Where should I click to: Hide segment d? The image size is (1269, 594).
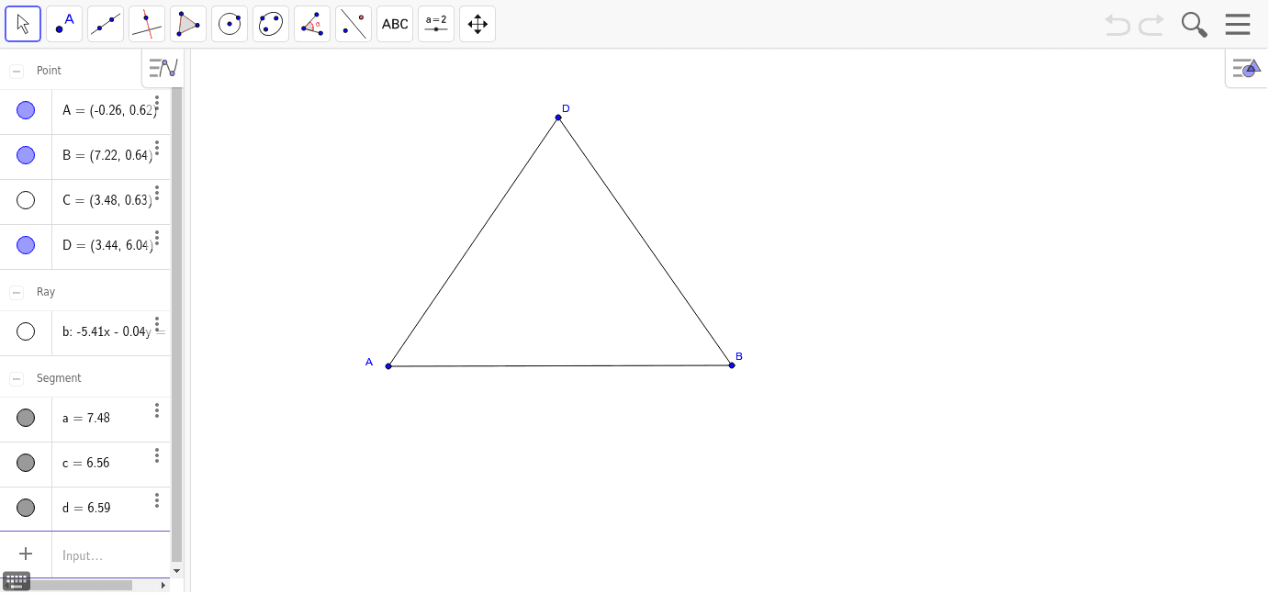tap(26, 508)
